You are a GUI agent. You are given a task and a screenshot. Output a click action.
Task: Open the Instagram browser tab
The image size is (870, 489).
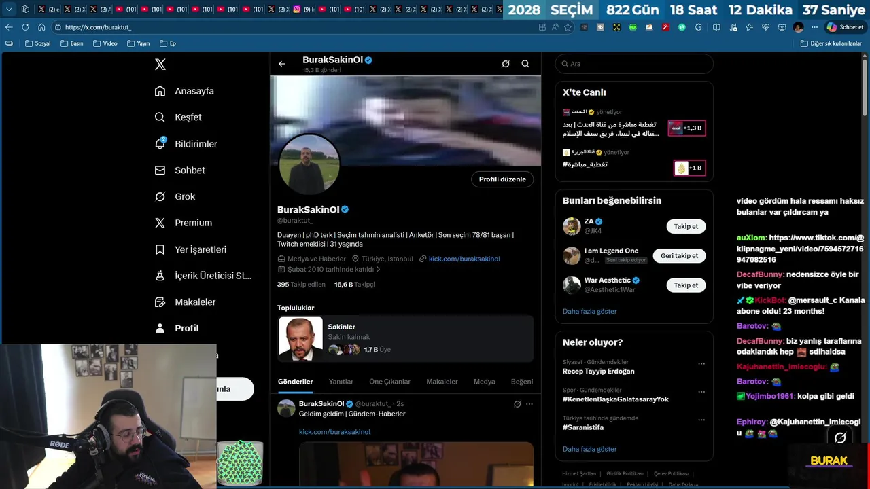(x=302, y=10)
